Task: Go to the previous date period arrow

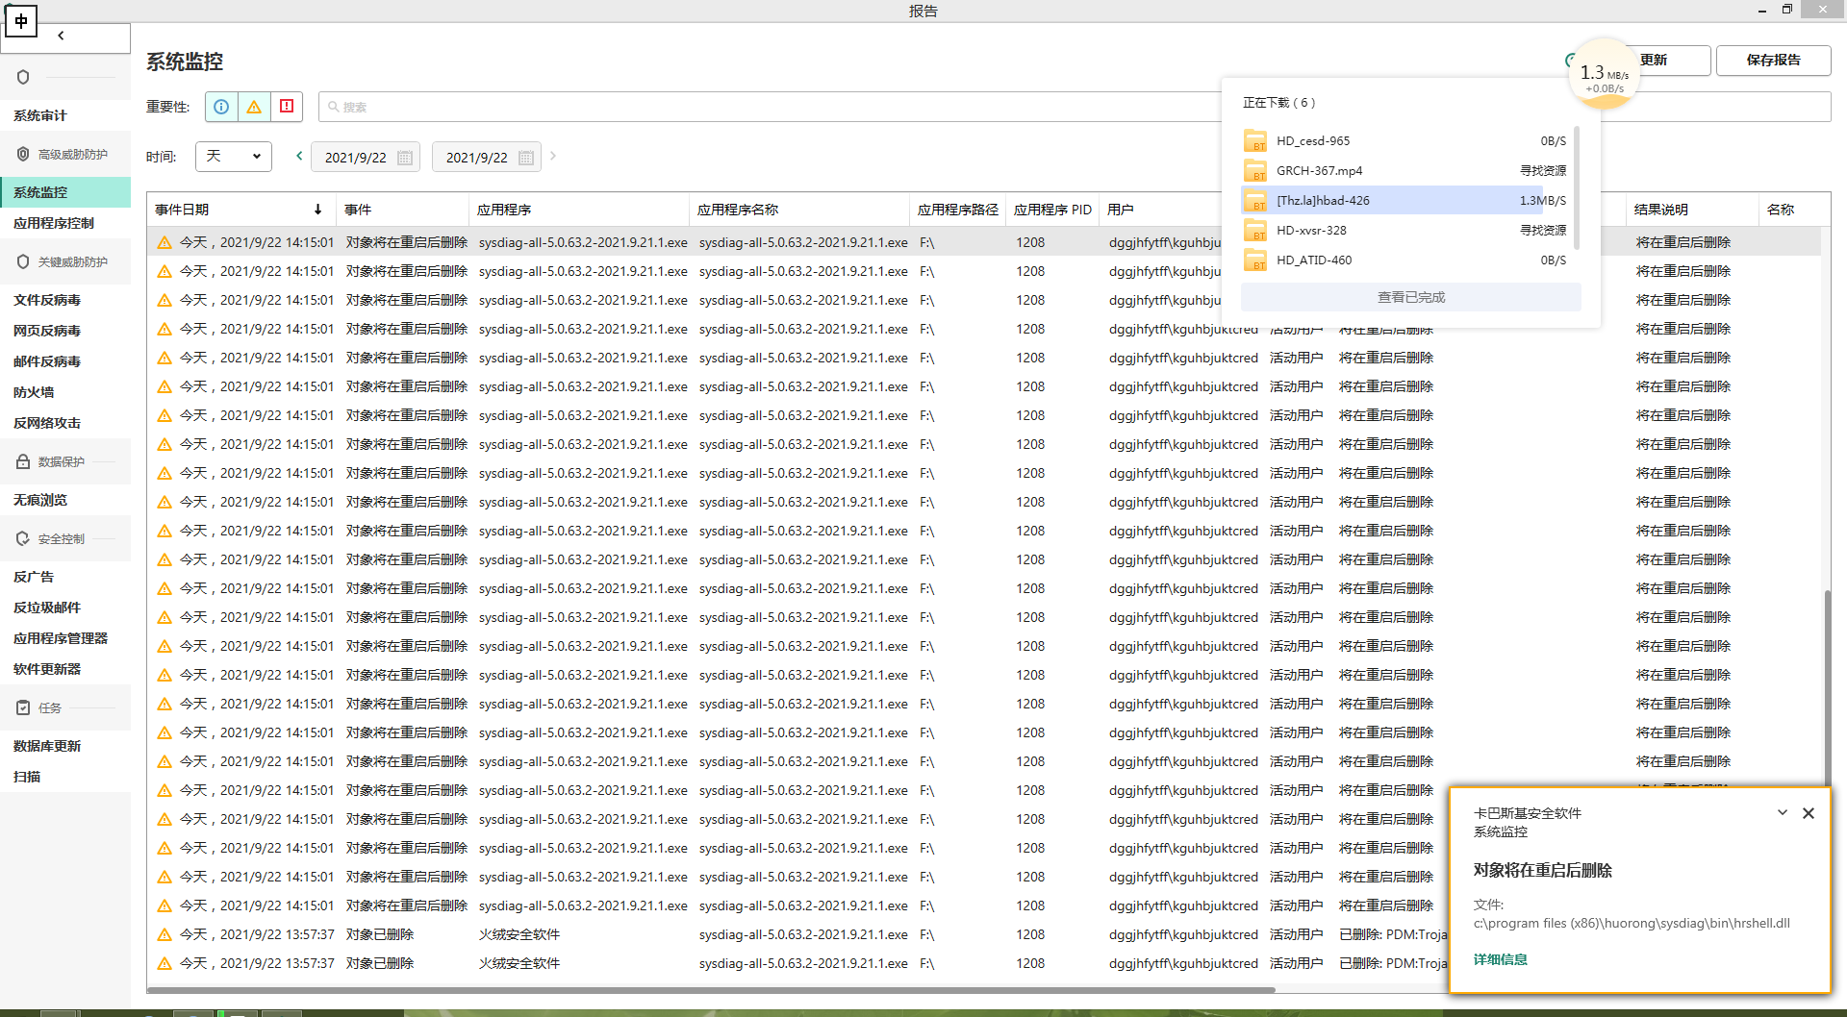Action: pos(299,156)
